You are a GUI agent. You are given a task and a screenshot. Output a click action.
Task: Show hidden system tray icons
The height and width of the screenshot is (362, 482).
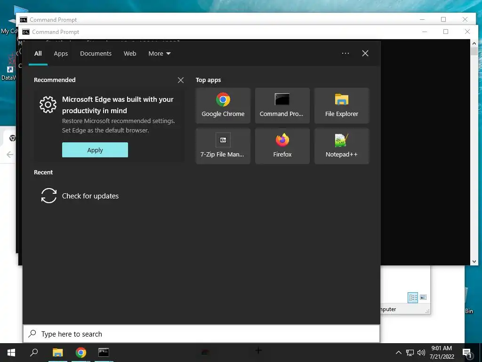coord(398,353)
